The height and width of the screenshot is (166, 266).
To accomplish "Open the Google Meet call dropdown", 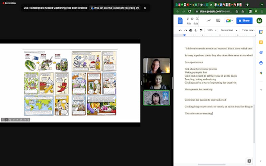I will [229, 21].
